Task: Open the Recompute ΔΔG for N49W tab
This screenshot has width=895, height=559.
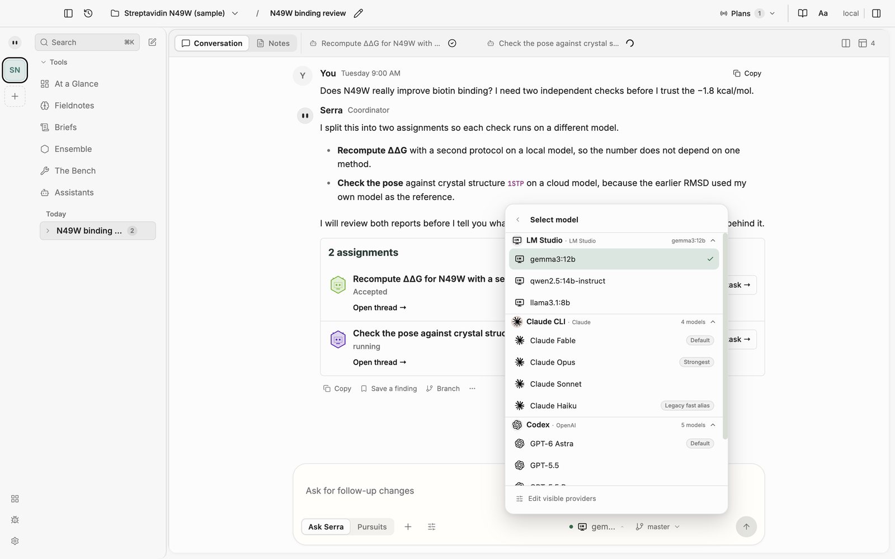Action: [383, 43]
